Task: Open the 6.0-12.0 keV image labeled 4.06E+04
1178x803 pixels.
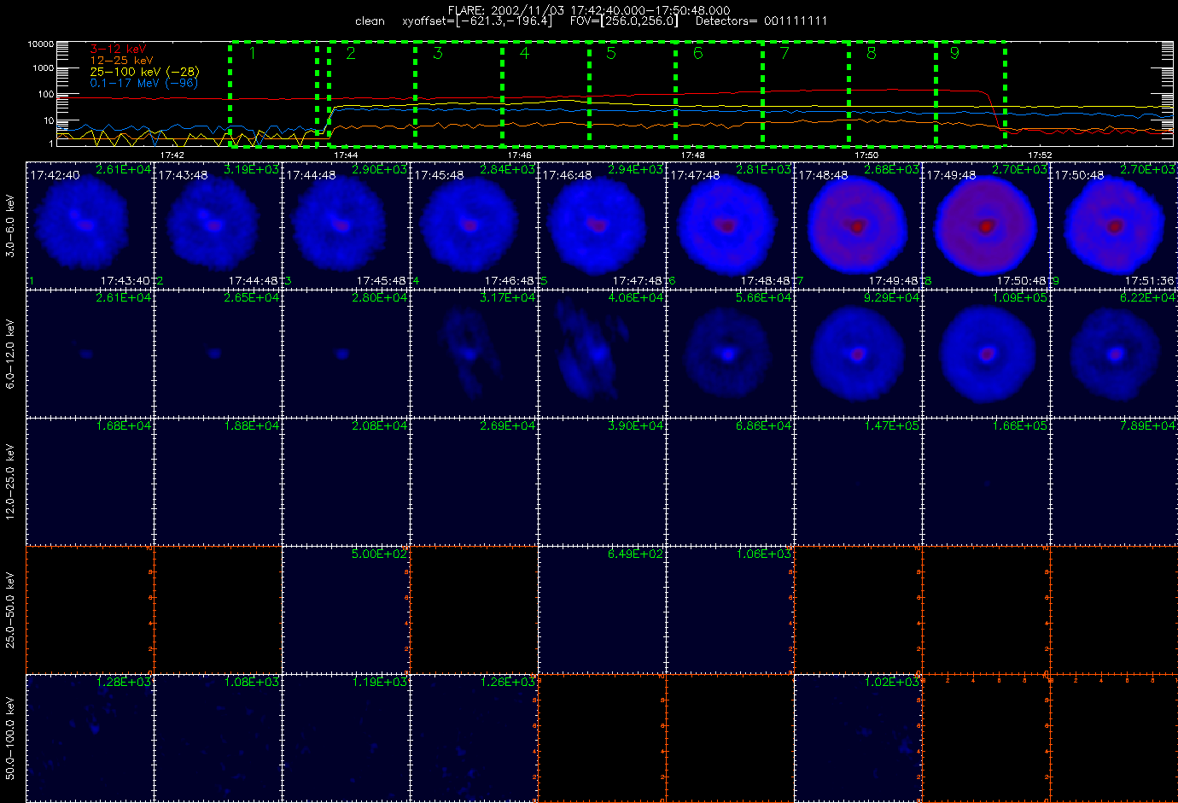Action: tap(602, 354)
